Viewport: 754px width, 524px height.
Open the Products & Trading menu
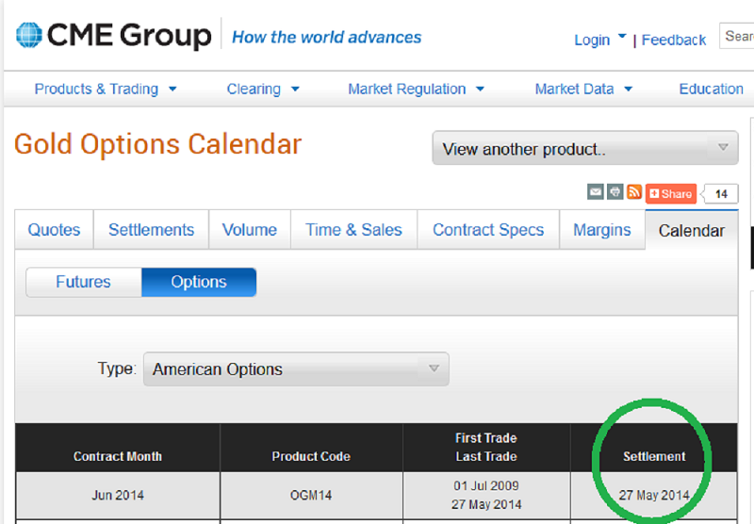coord(106,90)
